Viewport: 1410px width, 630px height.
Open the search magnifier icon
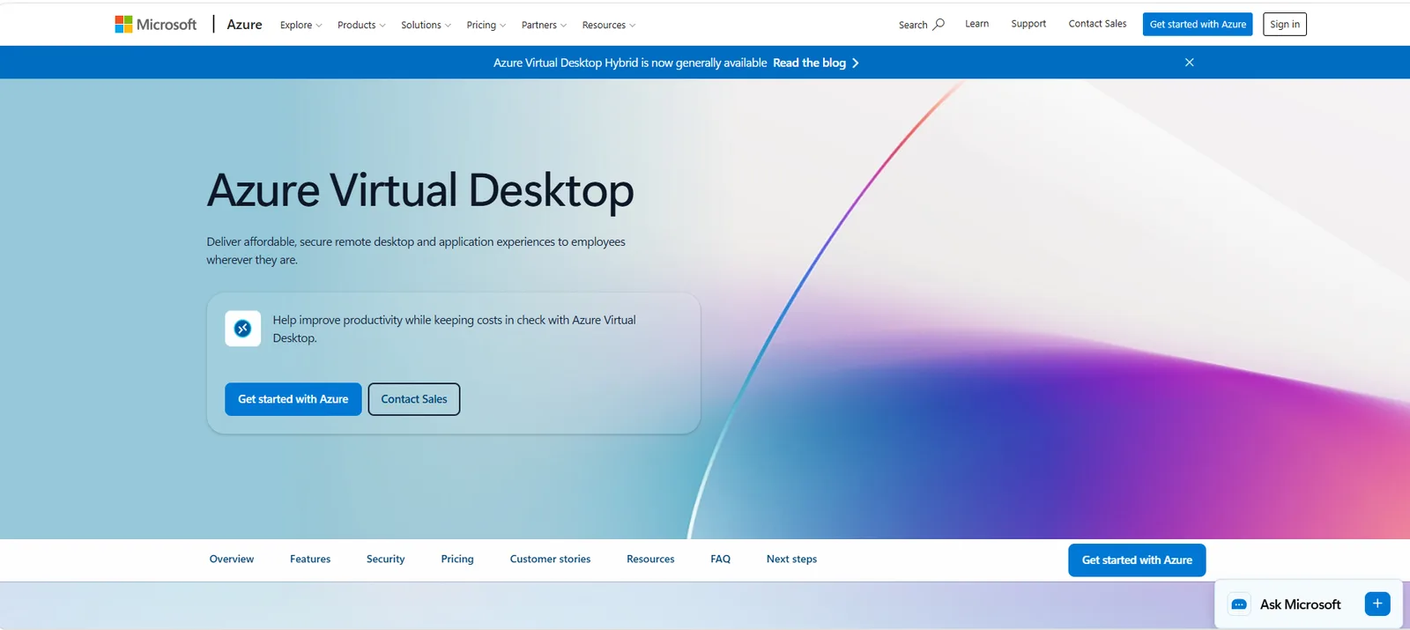pos(939,24)
